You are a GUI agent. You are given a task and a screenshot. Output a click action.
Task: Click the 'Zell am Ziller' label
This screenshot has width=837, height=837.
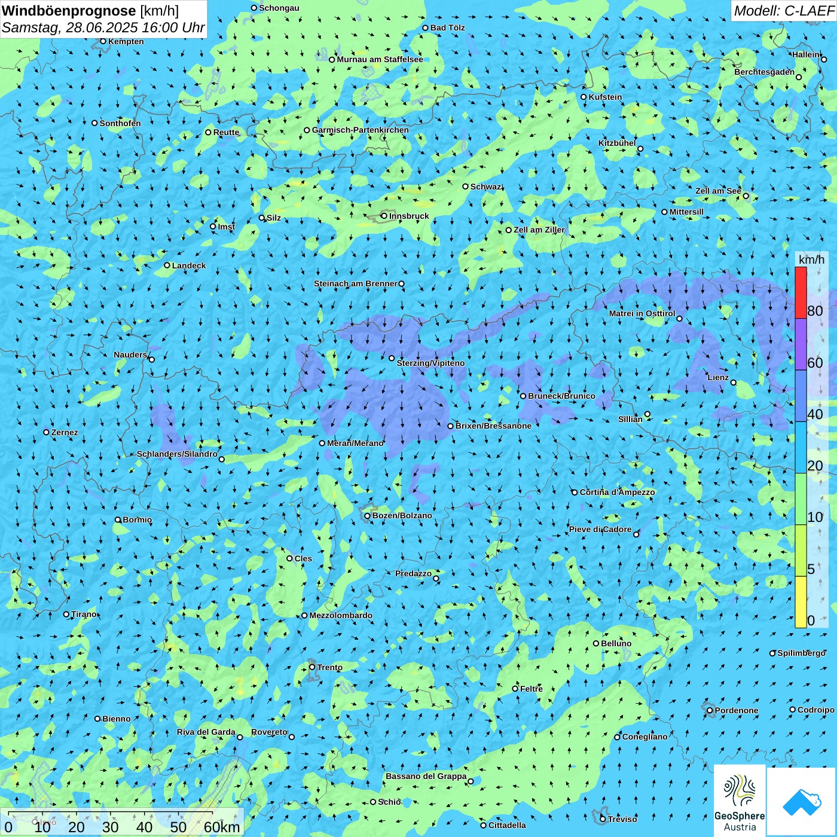click(539, 230)
